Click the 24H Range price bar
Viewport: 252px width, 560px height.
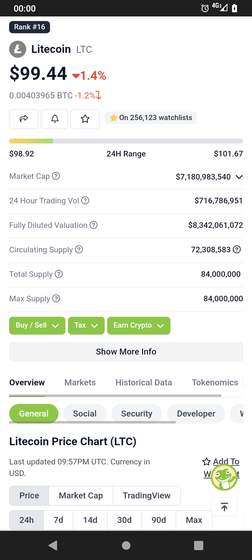tap(126, 141)
